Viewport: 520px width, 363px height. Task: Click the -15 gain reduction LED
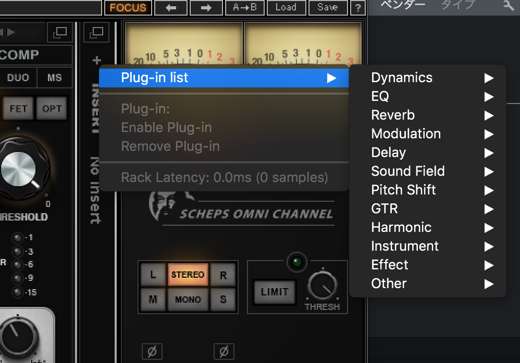pos(17,292)
